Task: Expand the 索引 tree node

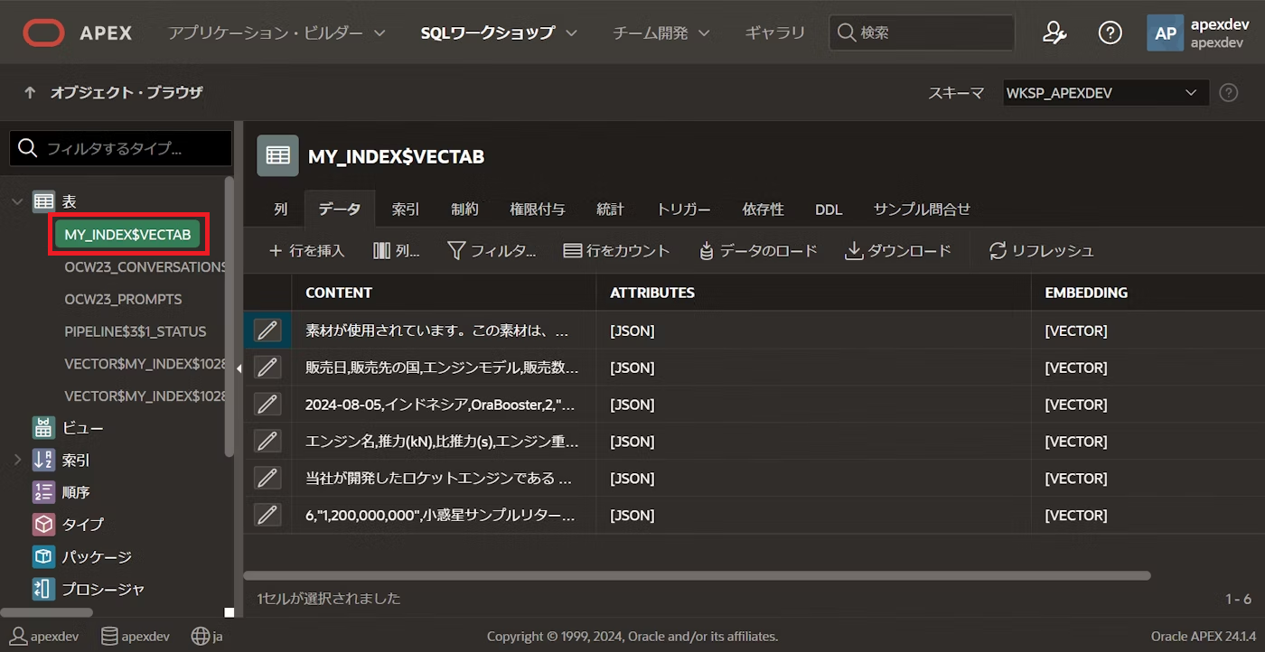Action: click(x=16, y=459)
